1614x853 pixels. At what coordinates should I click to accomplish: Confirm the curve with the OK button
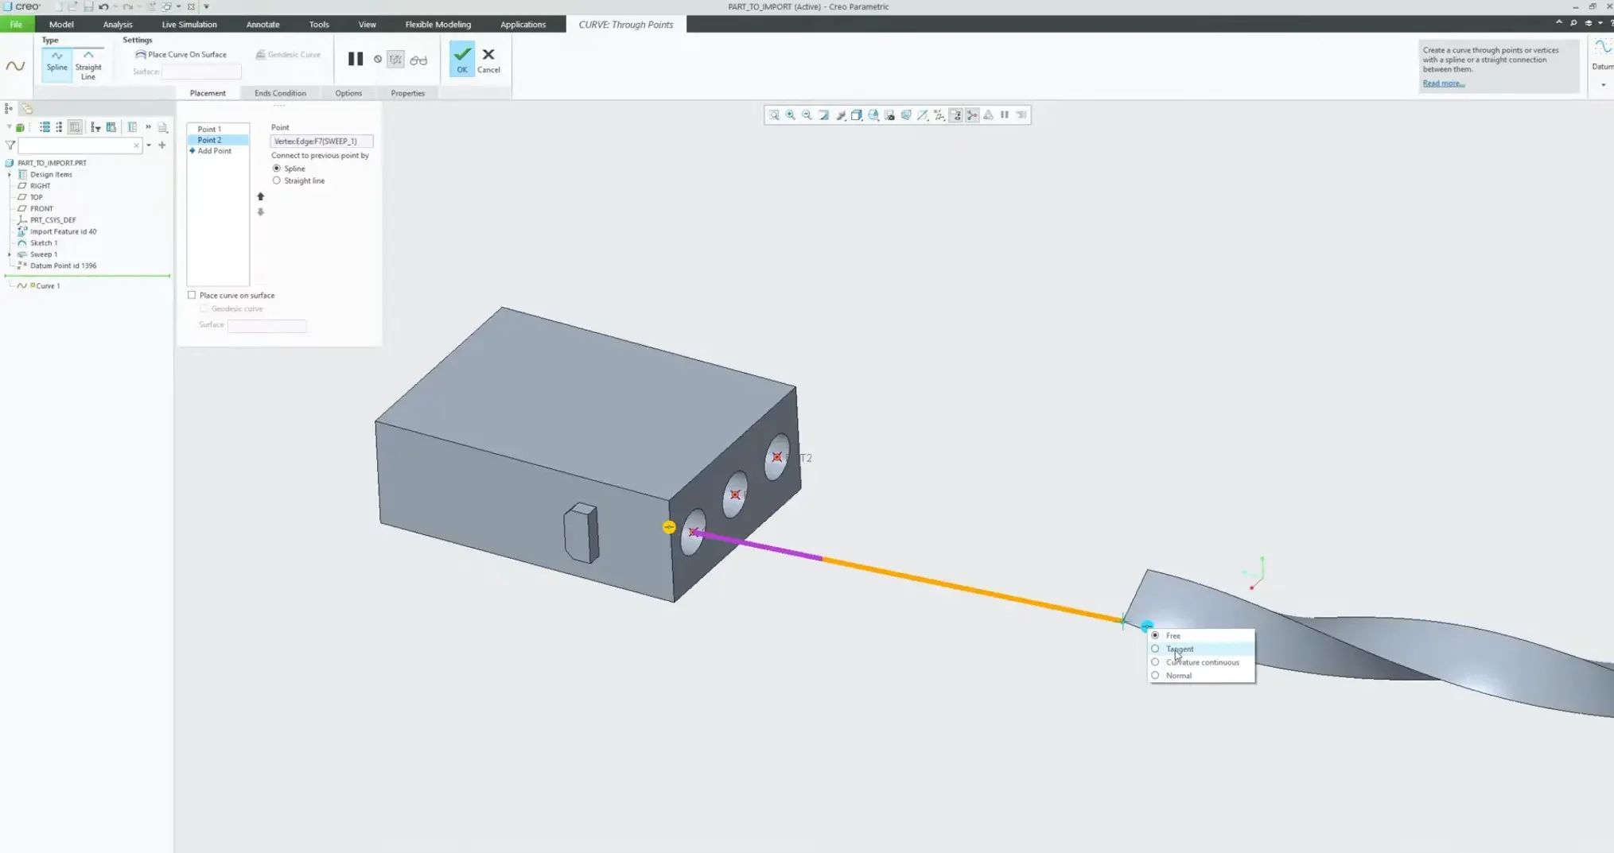[x=462, y=60]
